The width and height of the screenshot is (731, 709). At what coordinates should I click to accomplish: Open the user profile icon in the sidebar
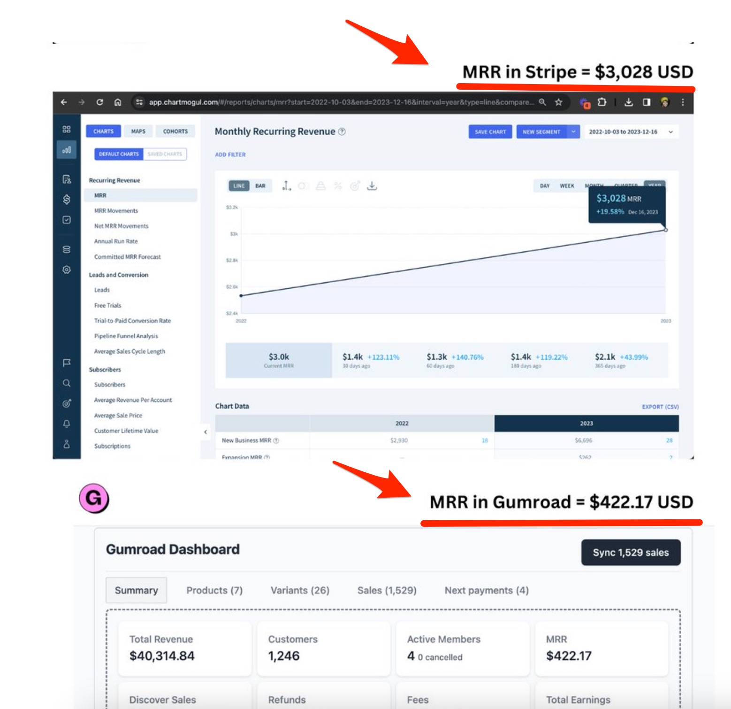point(67,444)
